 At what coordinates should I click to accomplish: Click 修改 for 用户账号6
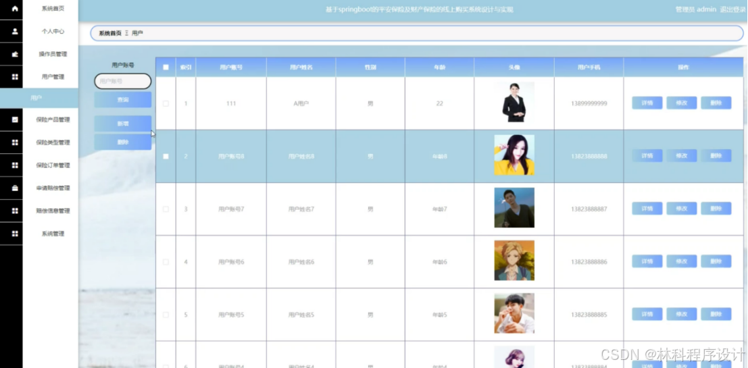pos(682,261)
